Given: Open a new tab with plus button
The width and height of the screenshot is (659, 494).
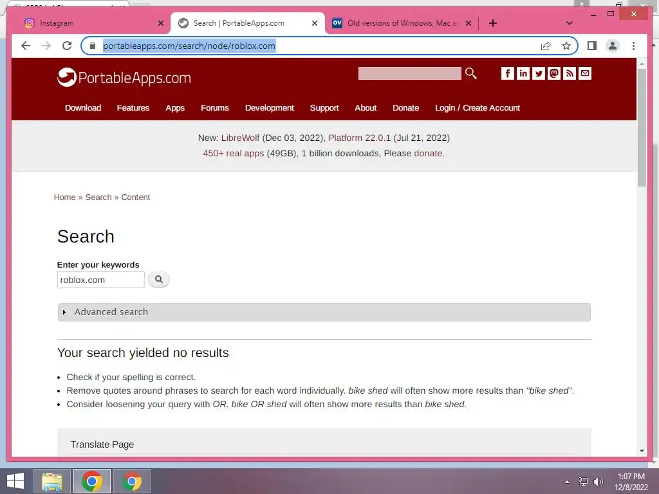Looking at the screenshot, I should [x=493, y=23].
